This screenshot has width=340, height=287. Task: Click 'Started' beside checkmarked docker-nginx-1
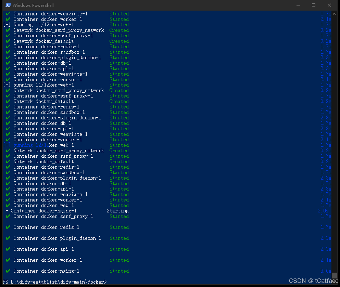coord(119,271)
